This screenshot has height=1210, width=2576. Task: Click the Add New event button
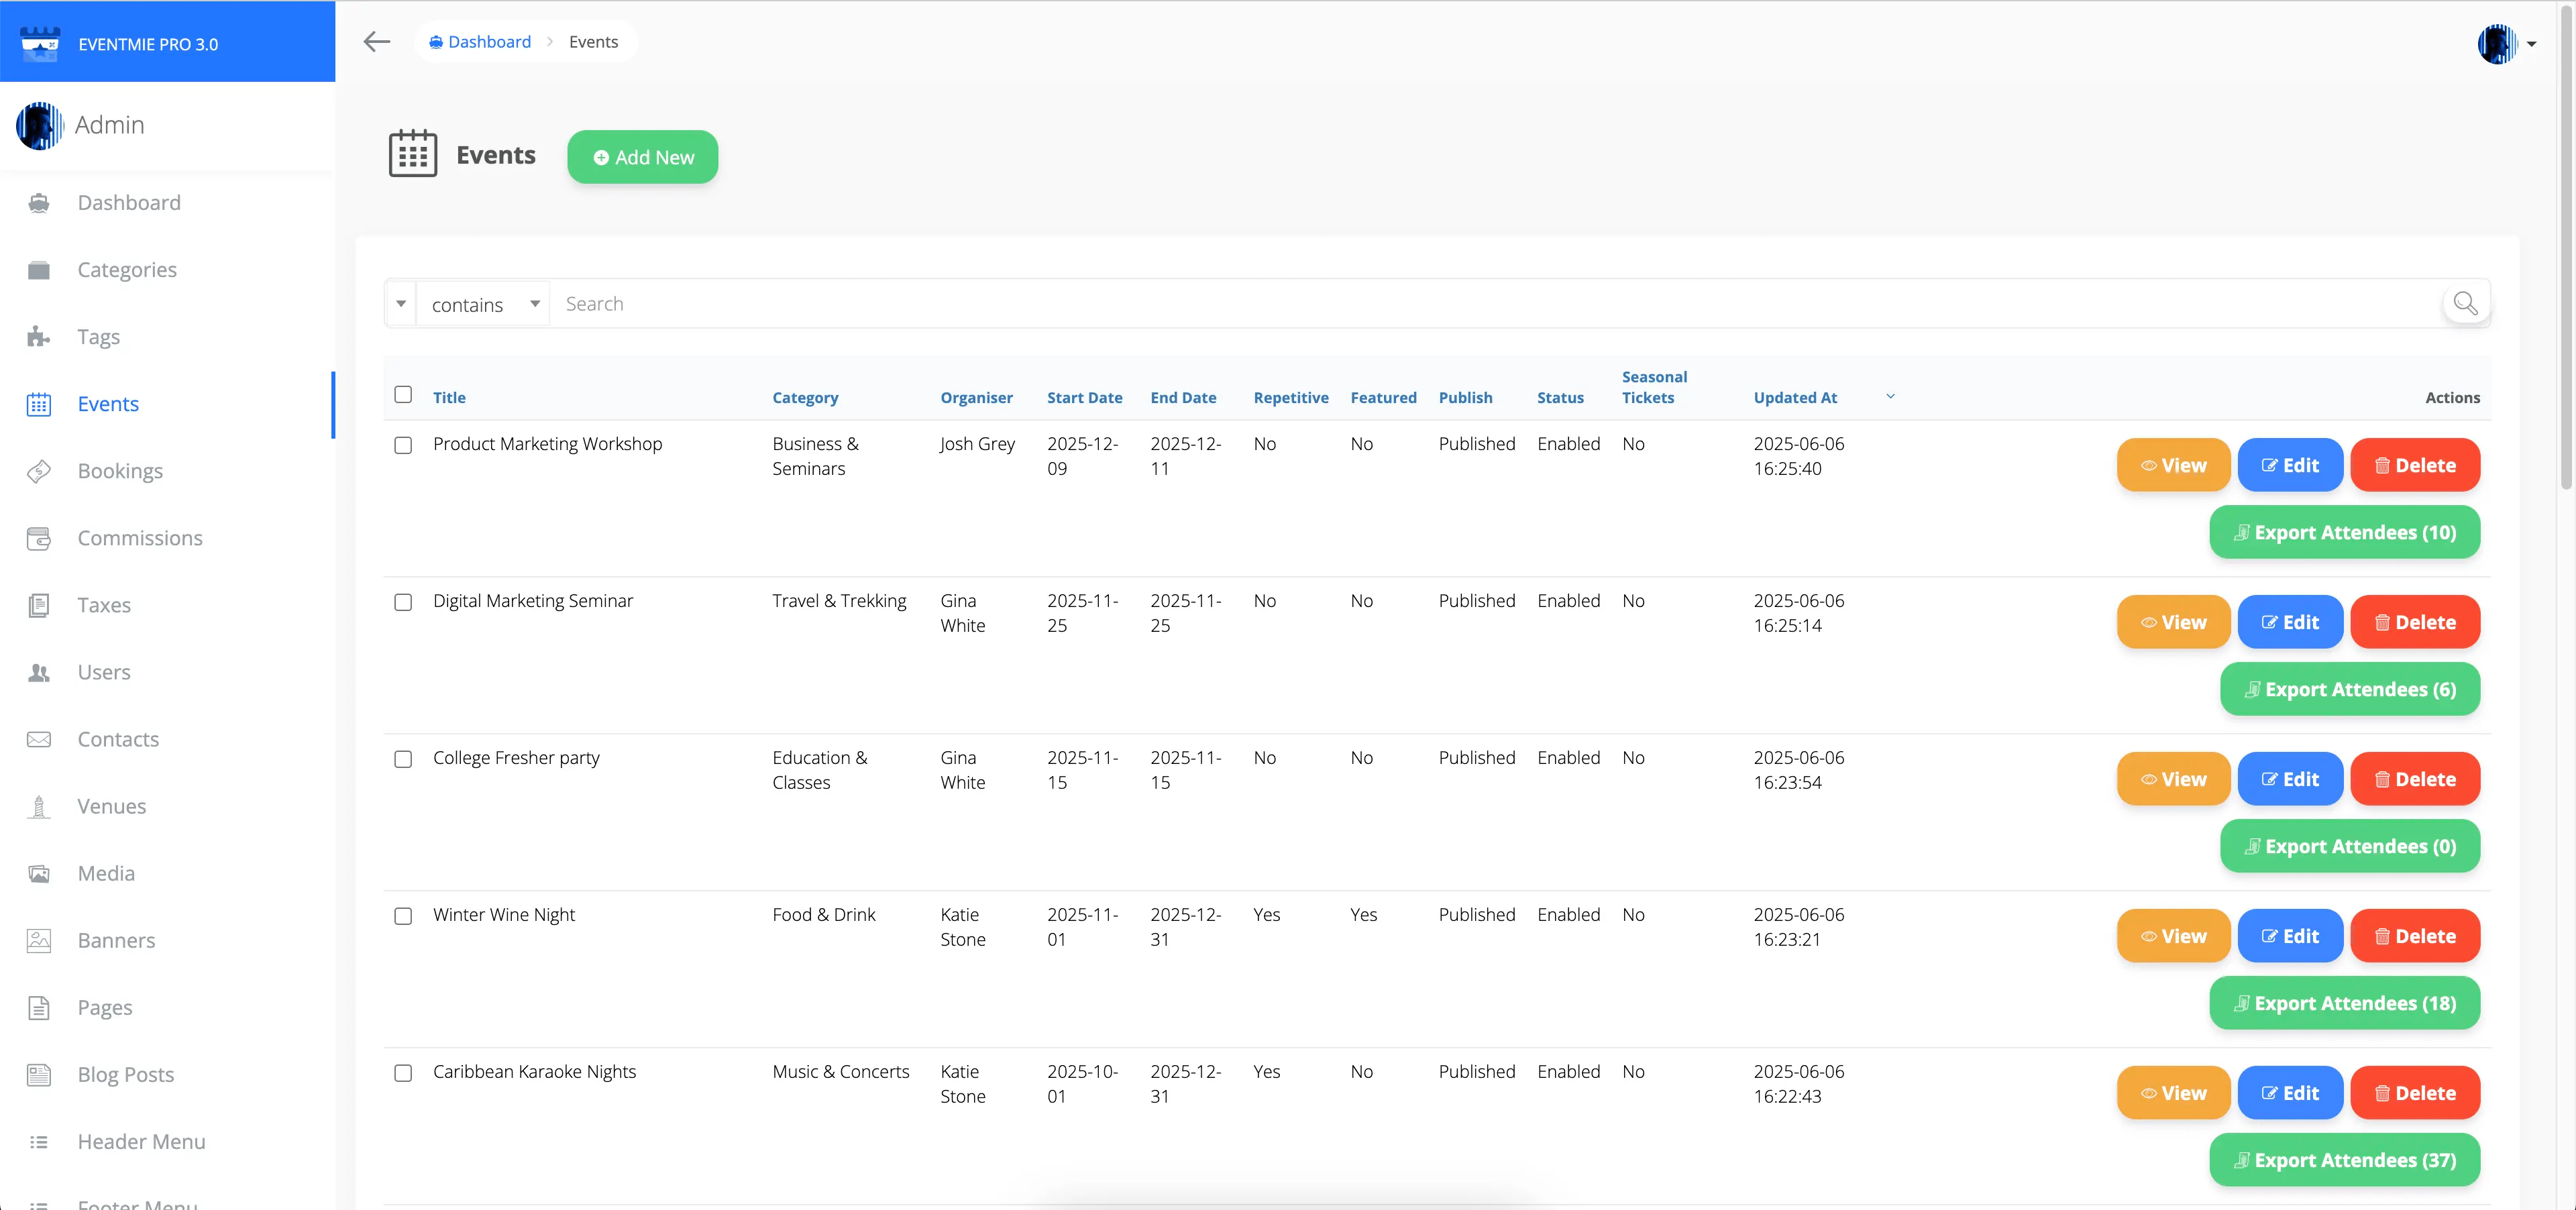click(x=642, y=157)
